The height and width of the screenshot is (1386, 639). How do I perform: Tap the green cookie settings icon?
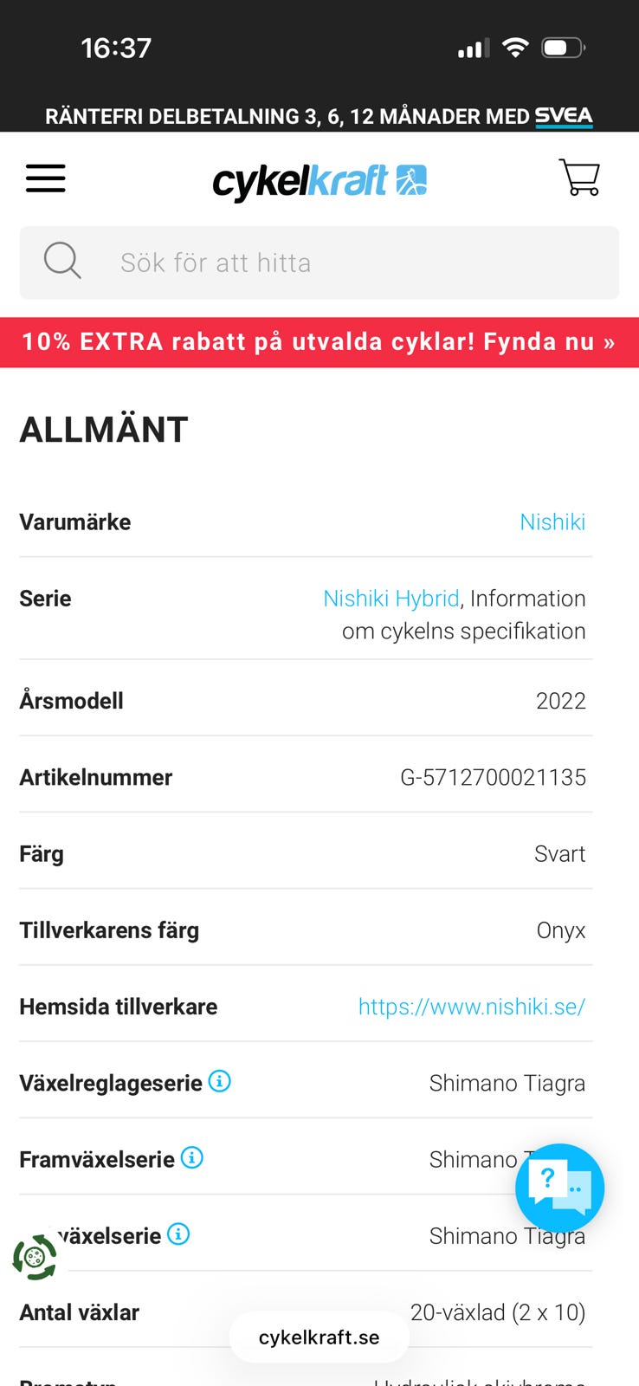(35, 1257)
